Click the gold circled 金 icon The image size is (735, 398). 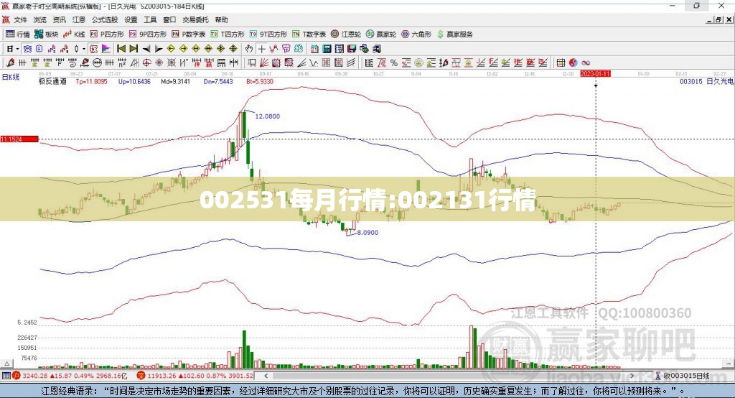(x=418, y=63)
